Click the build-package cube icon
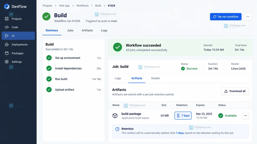This screenshot has width=257, height=144. click(115, 115)
